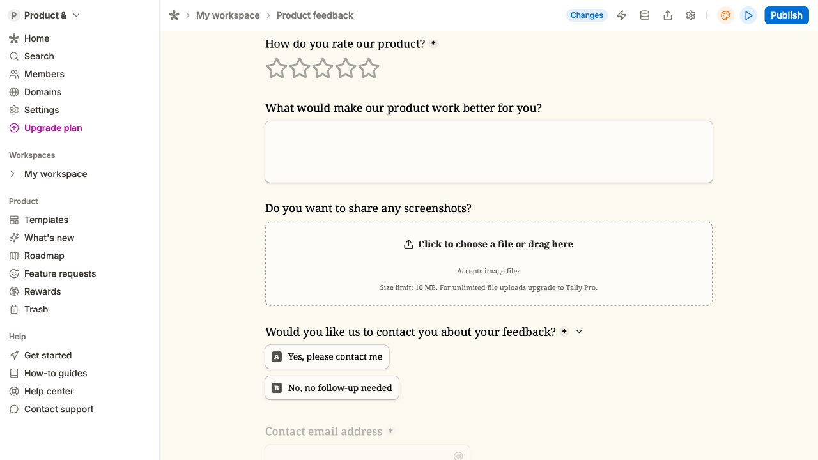Open form settings gear icon
The height and width of the screenshot is (460, 818).
click(x=691, y=15)
